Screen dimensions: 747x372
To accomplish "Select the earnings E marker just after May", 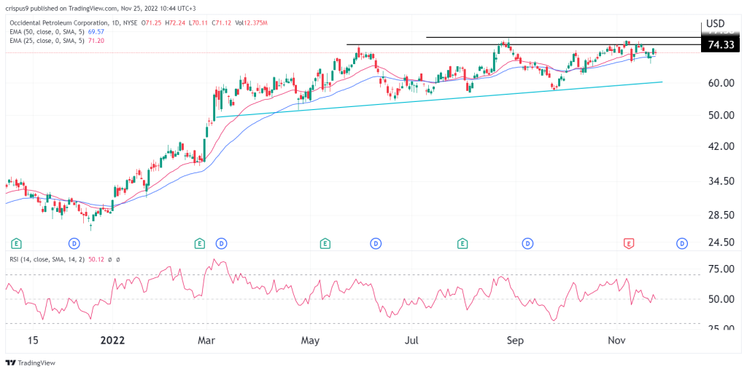I will click(x=325, y=244).
